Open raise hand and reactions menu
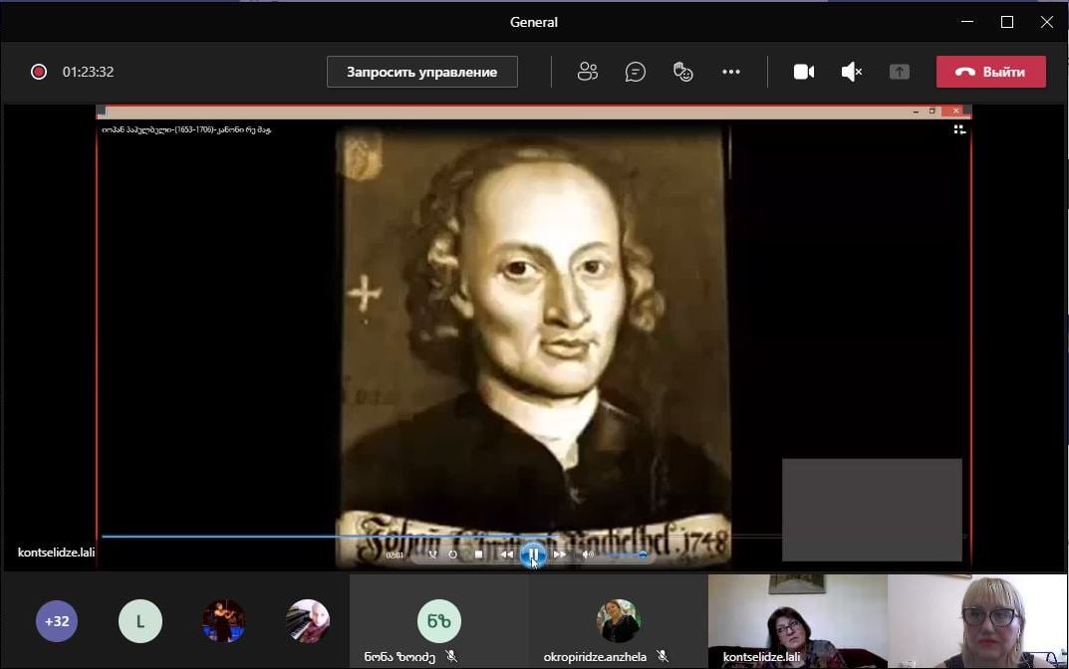 coord(682,72)
